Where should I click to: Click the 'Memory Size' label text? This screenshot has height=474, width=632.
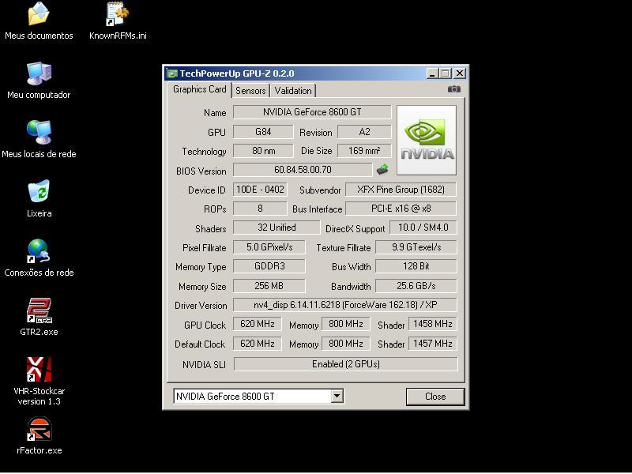(x=202, y=287)
